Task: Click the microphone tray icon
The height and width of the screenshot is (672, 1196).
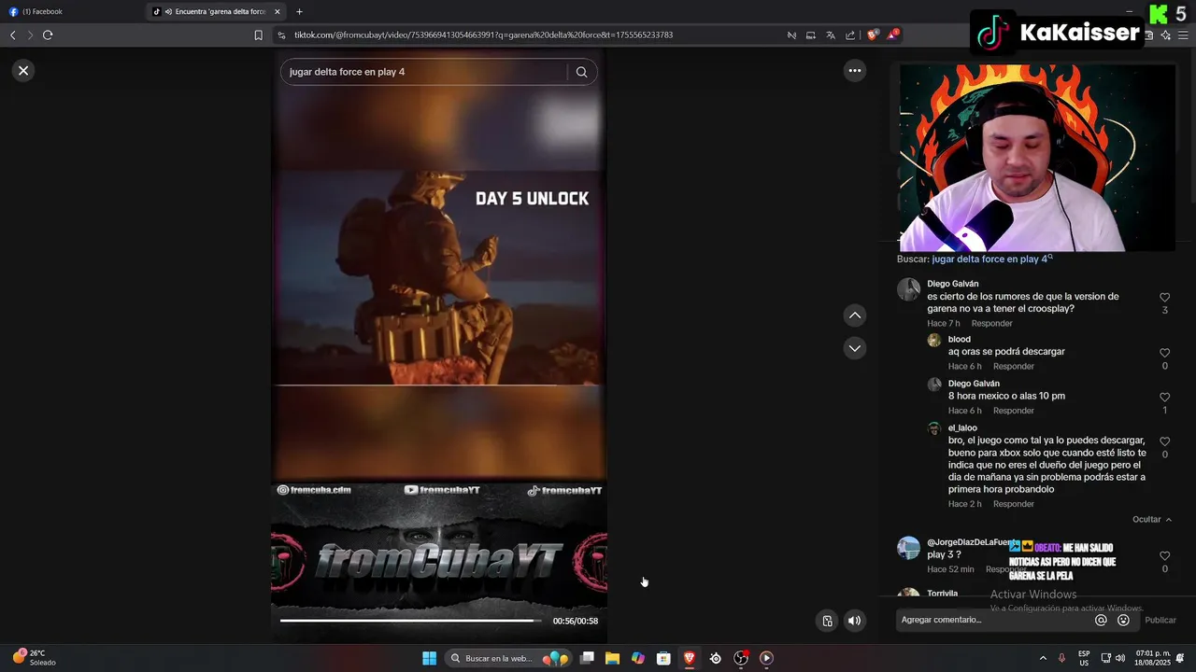Action: point(1061,658)
